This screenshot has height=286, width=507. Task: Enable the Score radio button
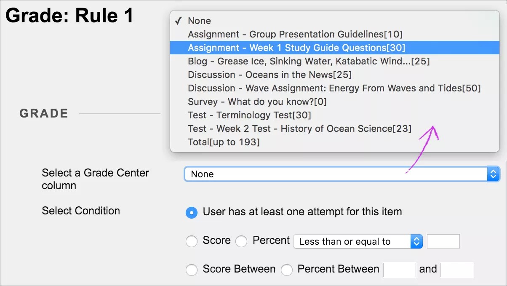click(192, 241)
